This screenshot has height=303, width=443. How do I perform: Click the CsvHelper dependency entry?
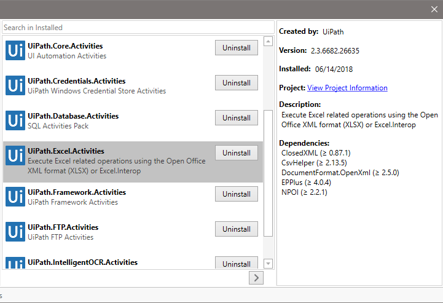click(x=314, y=163)
